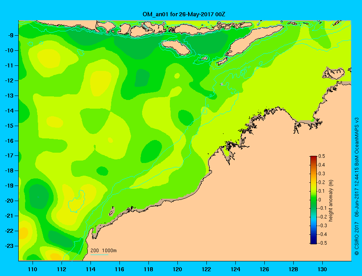This screenshot has width=362, height=276.
Task: Click longitude axis label 122
Action: [x=206, y=269]
